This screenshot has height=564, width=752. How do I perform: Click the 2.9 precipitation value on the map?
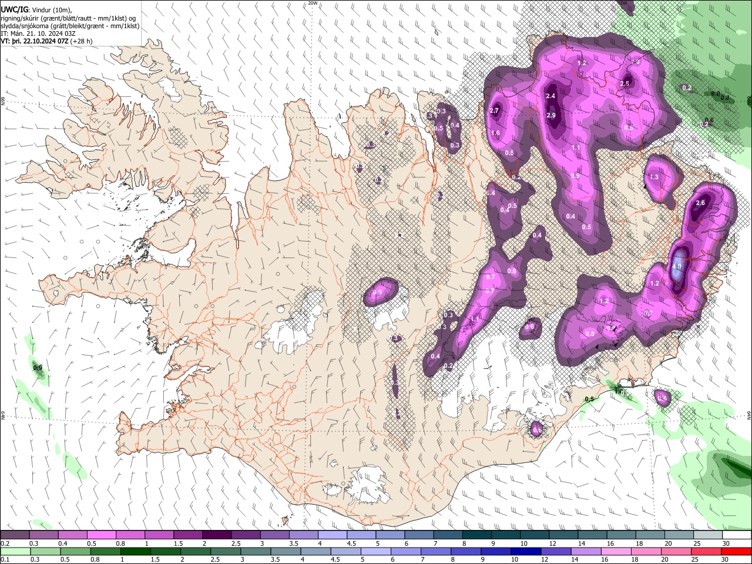[551, 115]
